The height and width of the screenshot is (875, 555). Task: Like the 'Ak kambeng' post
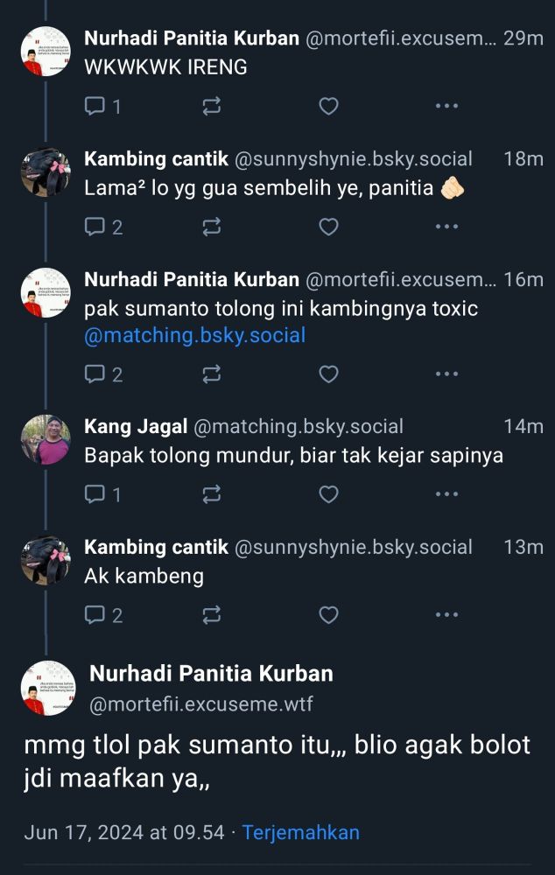[328, 615]
